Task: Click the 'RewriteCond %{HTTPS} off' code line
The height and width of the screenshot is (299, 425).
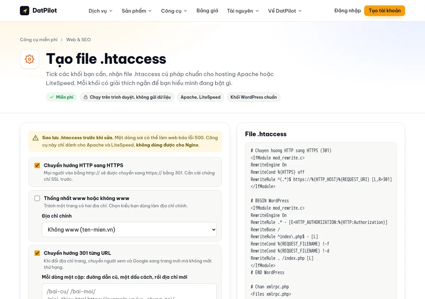Action: (278, 172)
